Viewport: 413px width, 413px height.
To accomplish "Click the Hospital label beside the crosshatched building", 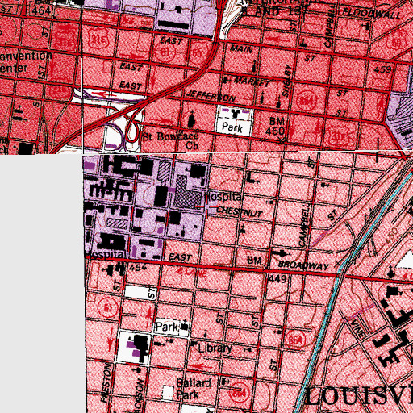I will [223, 197].
